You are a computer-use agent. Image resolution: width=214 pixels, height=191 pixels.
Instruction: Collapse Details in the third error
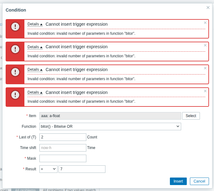tap(35, 70)
